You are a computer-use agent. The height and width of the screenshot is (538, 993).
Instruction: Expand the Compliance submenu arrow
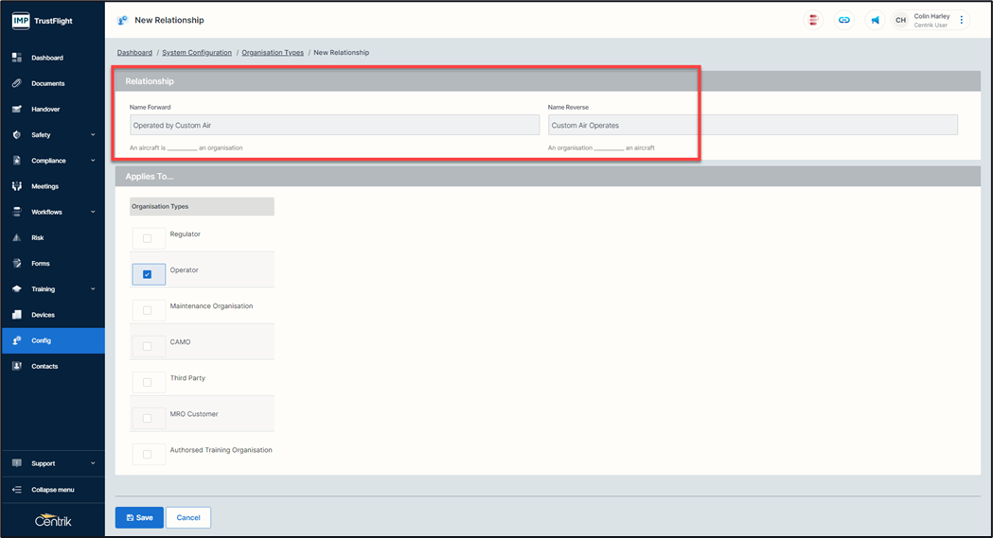coord(93,161)
